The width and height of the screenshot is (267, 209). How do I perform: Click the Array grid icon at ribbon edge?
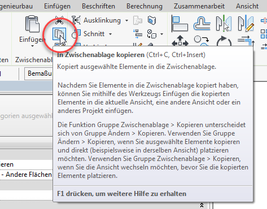[x=264, y=34]
